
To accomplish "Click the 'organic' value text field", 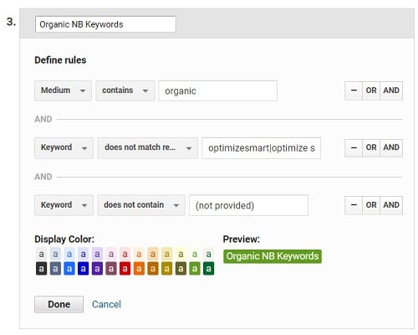I will coord(217,90).
